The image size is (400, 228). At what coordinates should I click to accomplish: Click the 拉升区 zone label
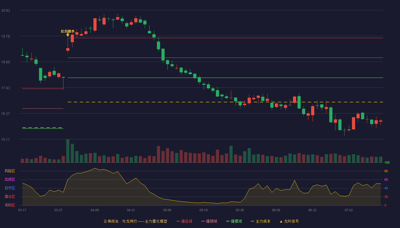(10, 188)
